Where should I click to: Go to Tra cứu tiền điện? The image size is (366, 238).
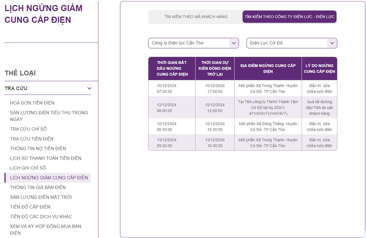point(32,139)
